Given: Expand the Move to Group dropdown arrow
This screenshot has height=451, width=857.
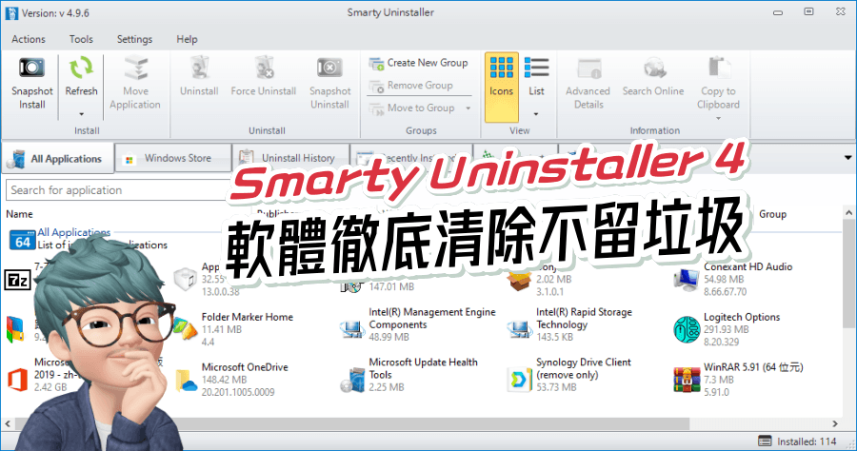Looking at the screenshot, I should (468, 108).
